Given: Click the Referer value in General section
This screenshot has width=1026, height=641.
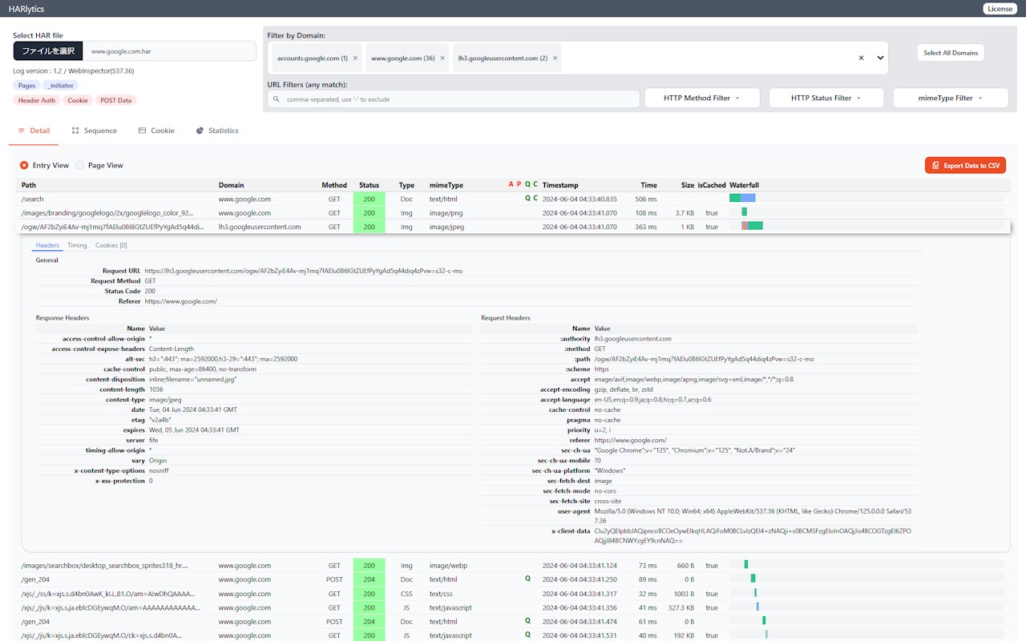Looking at the screenshot, I should point(181,301).
